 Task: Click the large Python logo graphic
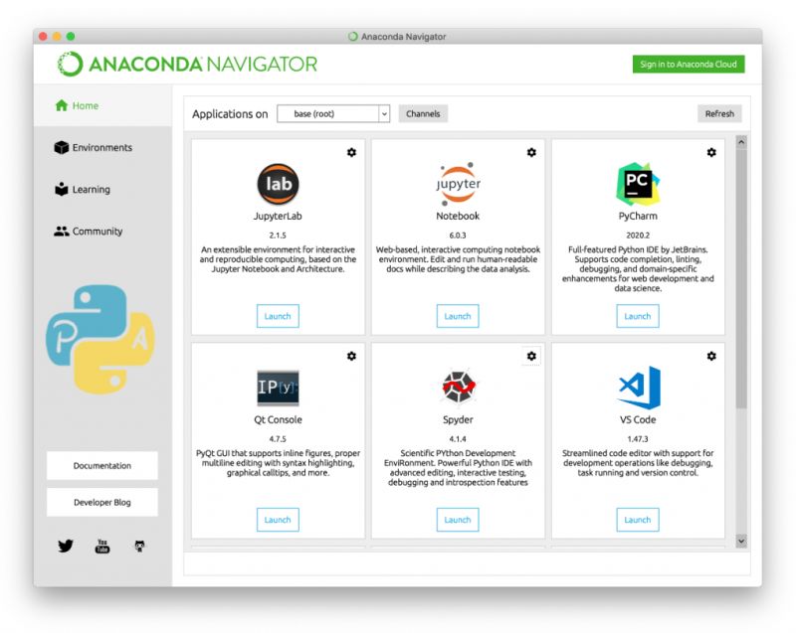pyautogui.click(x=102, y=338)
